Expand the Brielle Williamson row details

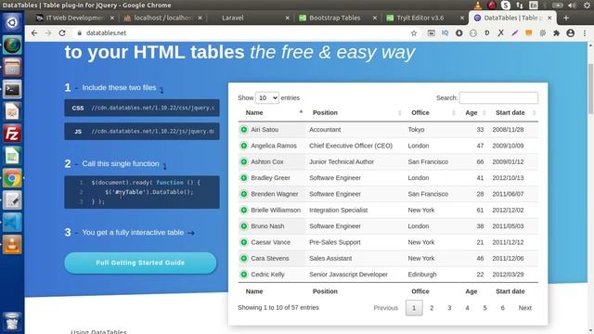tap(243, 210)
